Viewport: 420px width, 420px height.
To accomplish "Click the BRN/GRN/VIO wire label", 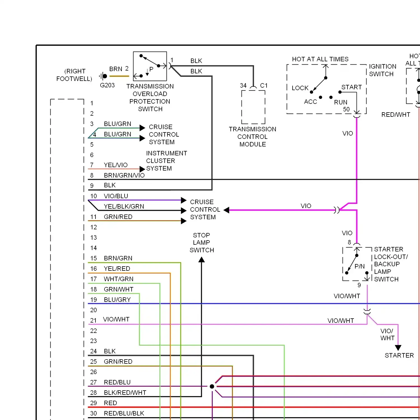I will [x=124, y=175].
